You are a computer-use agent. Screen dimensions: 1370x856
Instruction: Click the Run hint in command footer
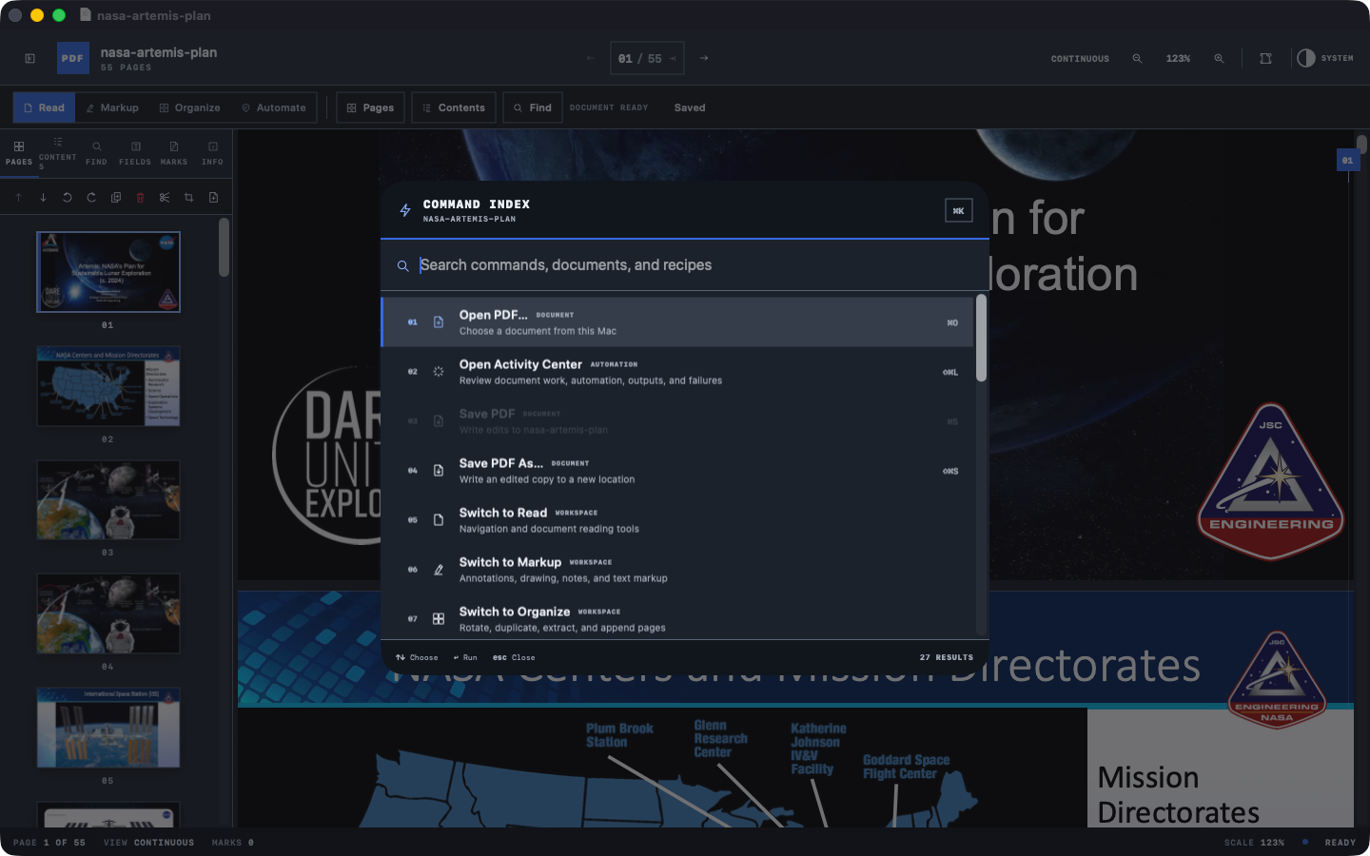pos(465,657)
